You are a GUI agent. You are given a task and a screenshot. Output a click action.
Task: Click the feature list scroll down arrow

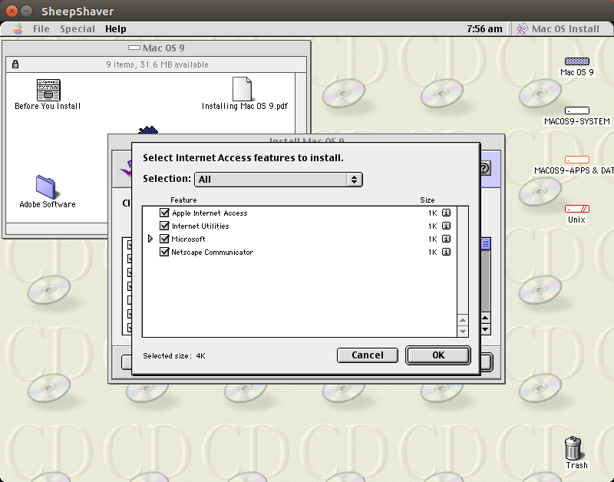click(x=463, y=332)
